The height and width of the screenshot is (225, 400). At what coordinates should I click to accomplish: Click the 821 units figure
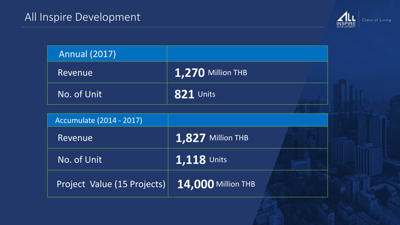[184, 94]
